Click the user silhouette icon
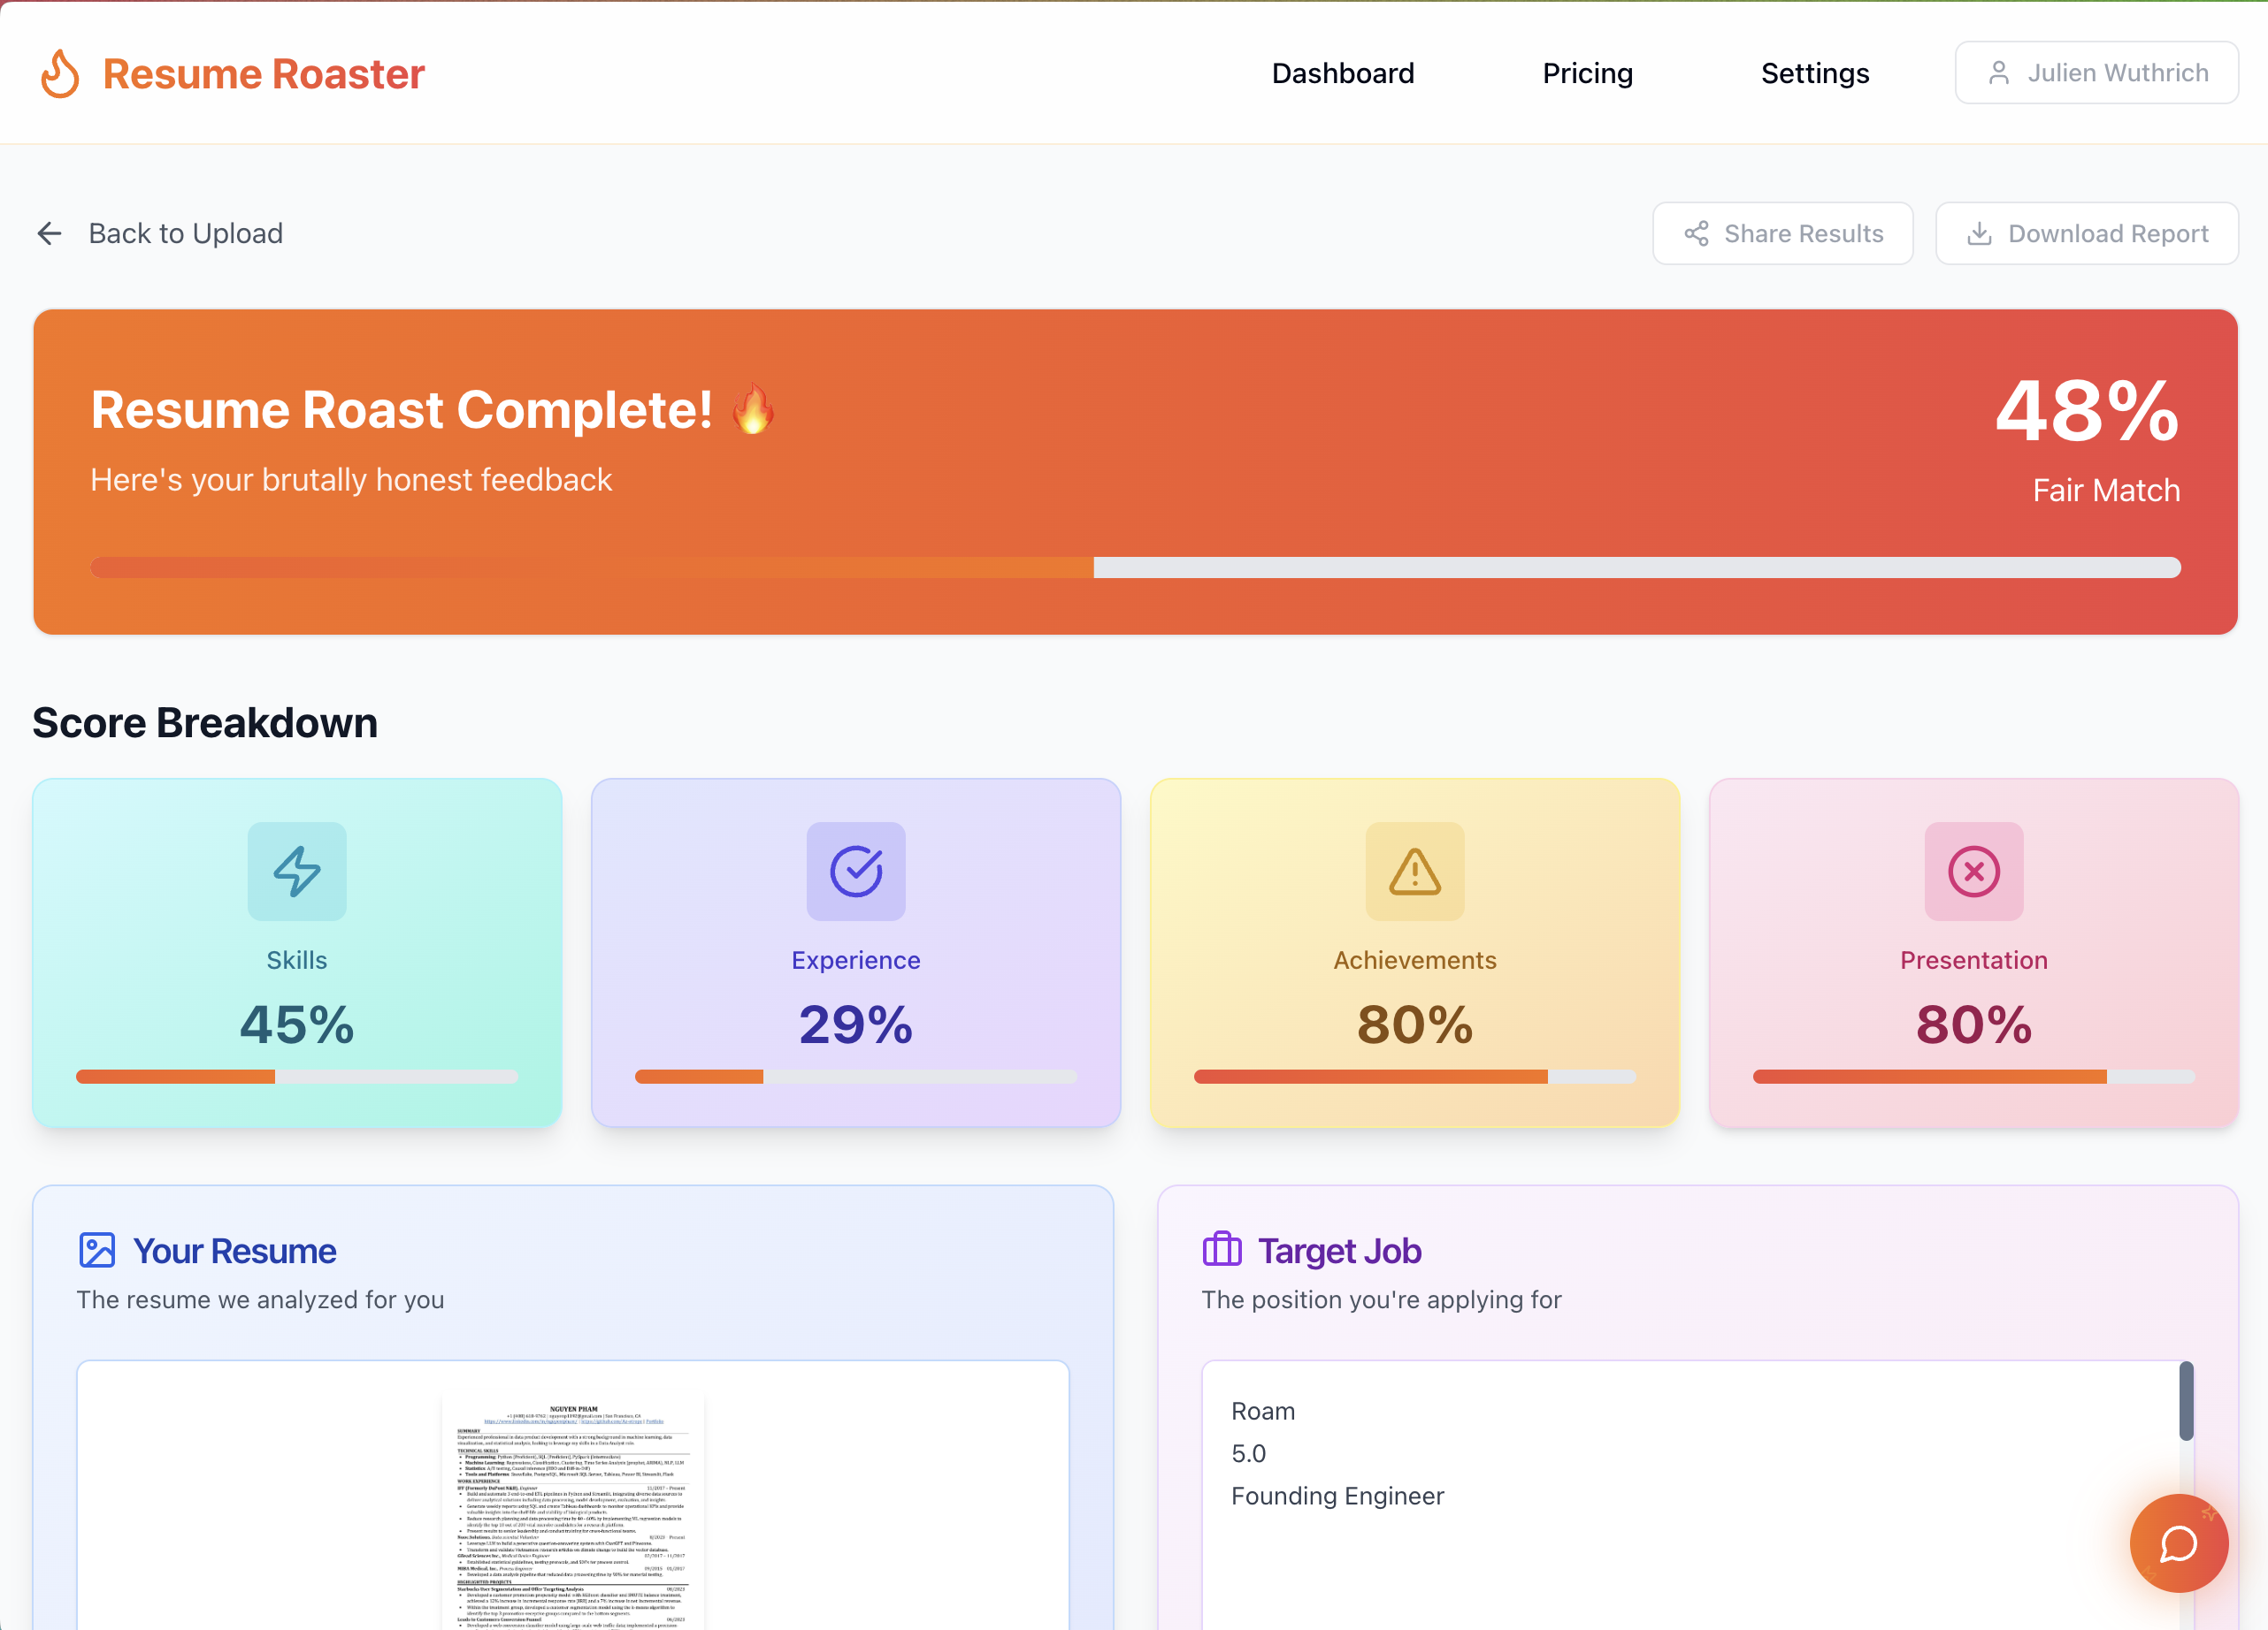 [x=1999, y=72]
